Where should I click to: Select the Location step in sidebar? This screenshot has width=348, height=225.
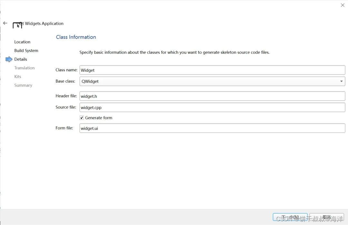point(22,42)
